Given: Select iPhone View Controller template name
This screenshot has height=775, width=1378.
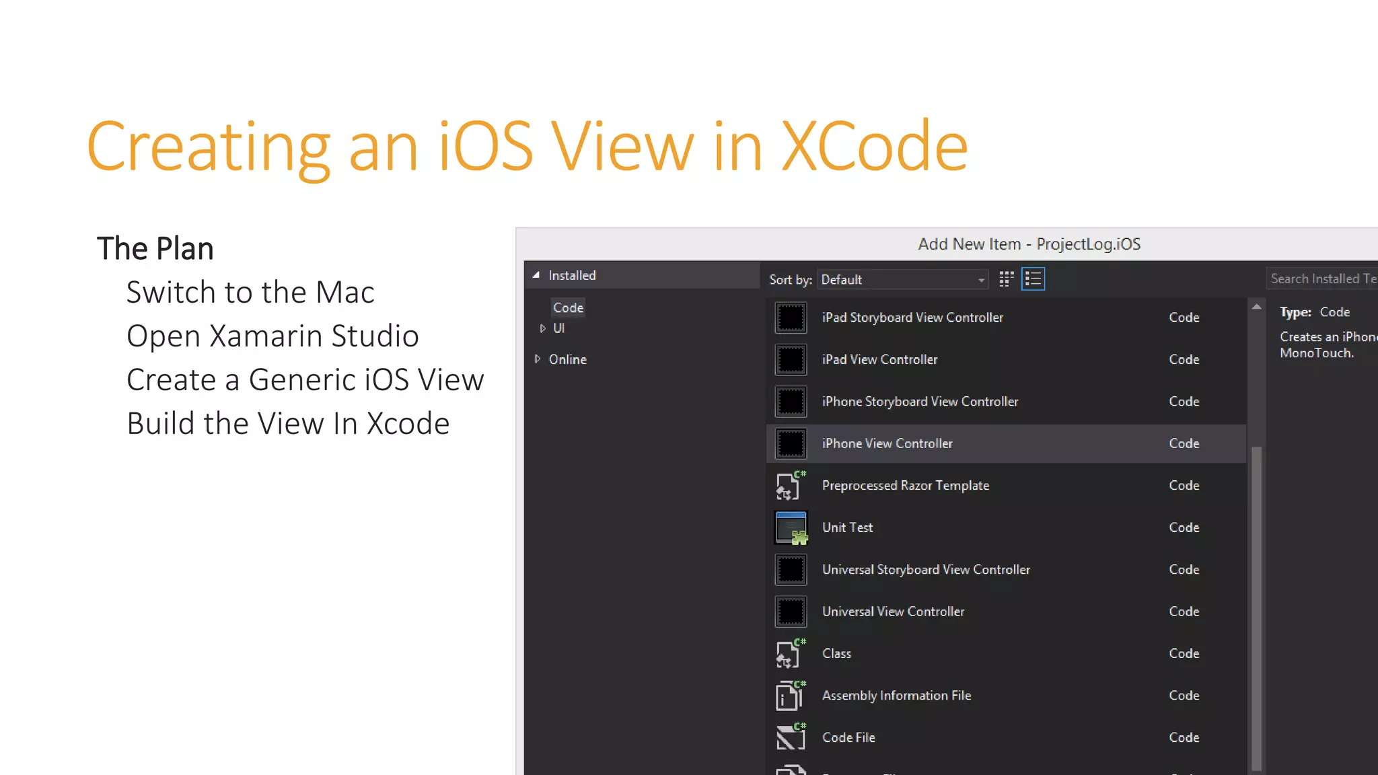Looking at the screenshot, I should coord(887,443).
